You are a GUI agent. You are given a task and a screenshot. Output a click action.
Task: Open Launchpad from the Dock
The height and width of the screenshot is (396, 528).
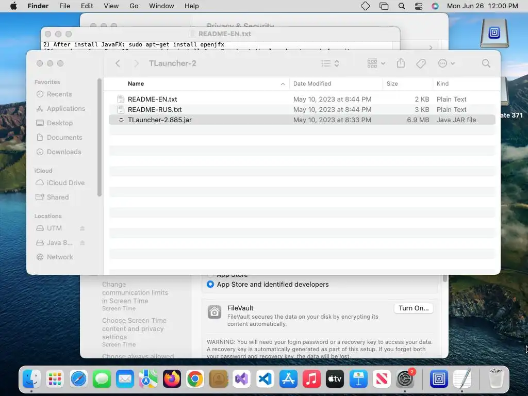[x=55, y=379]
